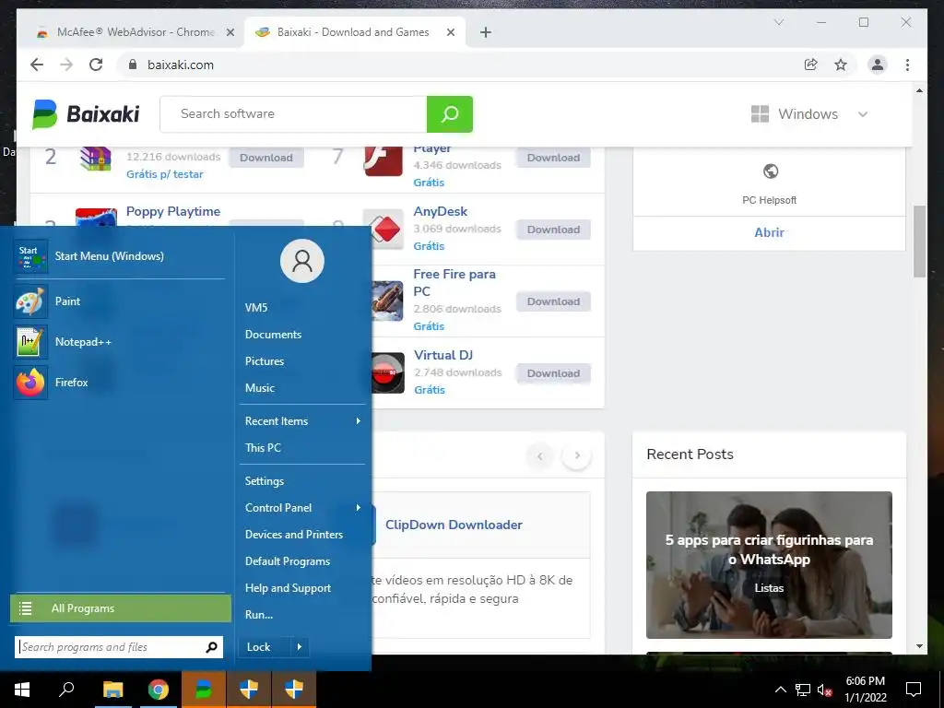Show hidden tray icons chevron
The width and height of the screenshot is (944, 708).
[780, 690]
